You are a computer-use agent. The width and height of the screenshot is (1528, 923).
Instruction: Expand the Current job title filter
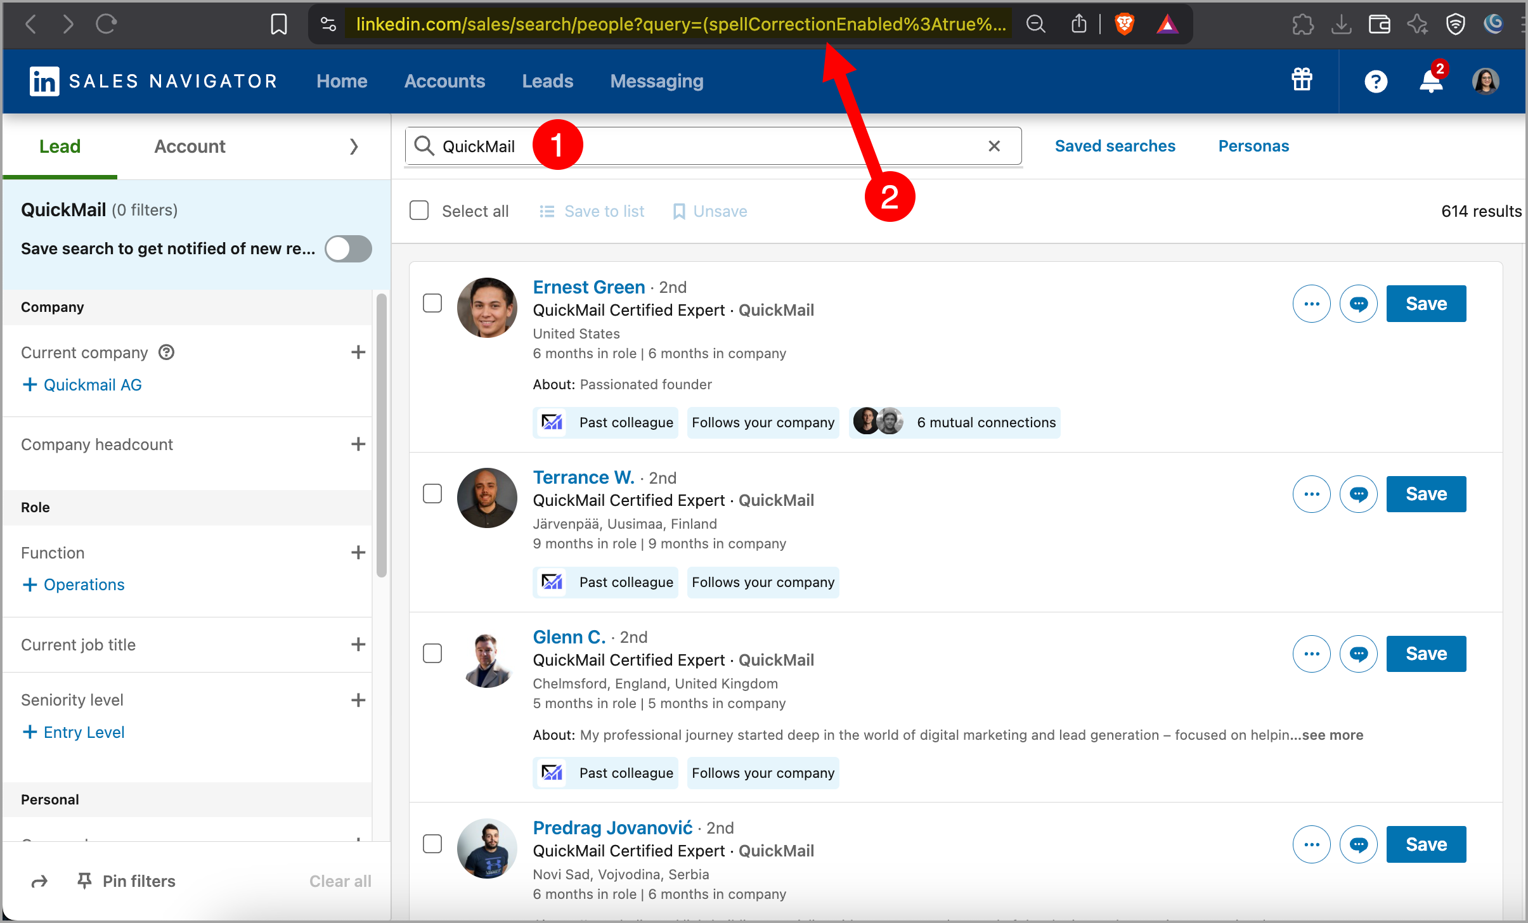click(358, 644)
